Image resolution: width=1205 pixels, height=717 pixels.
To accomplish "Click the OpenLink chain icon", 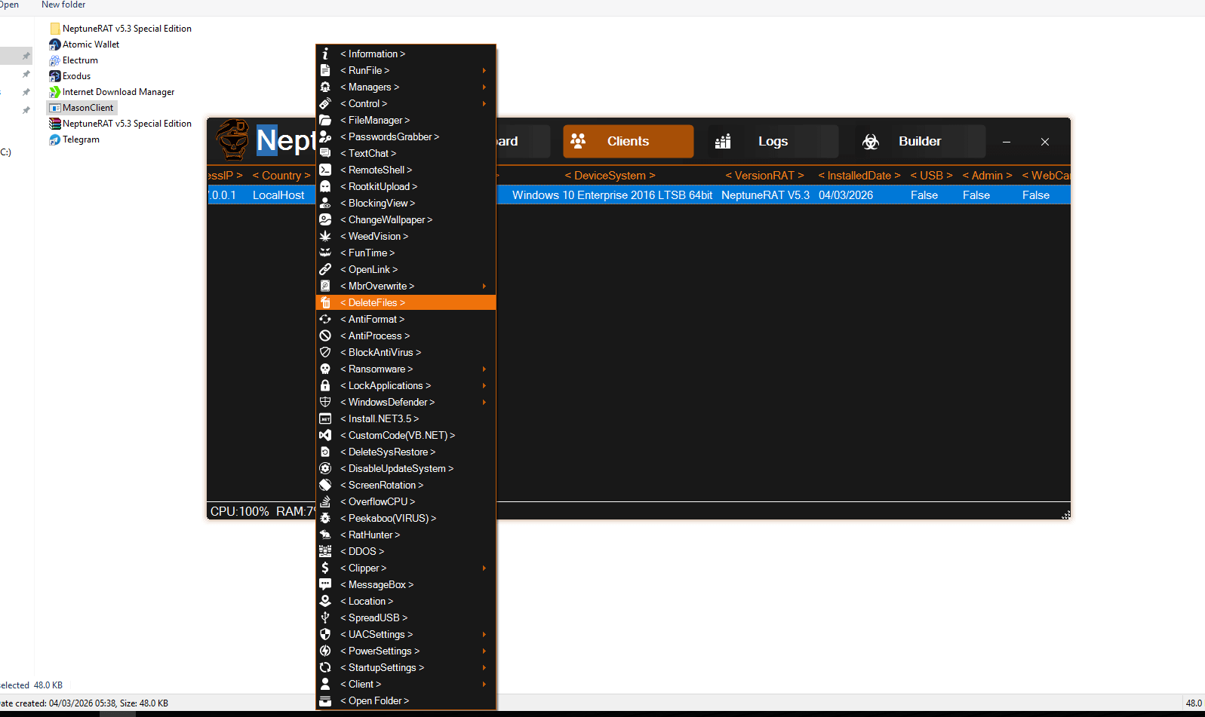I will click(x=325, y=269).
